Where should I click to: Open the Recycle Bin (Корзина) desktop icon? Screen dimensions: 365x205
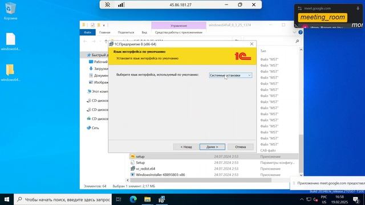[x=10, y=11]
